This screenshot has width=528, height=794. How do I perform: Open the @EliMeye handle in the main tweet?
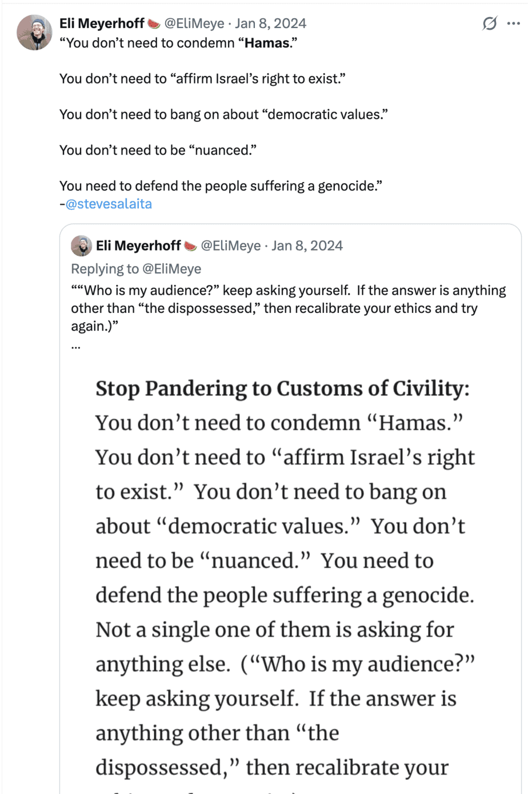pos(194,23)
